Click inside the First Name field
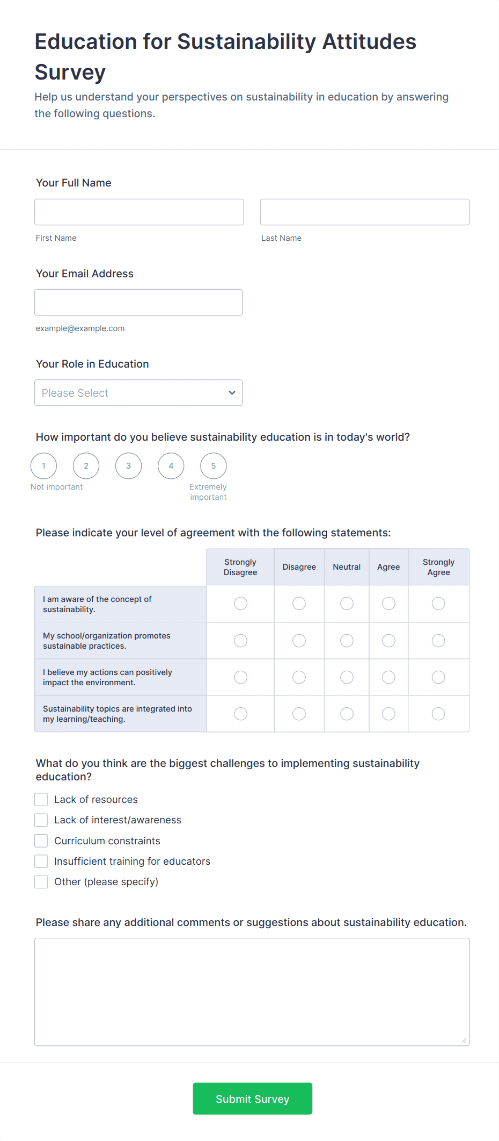Screen dimensions: 499x1141 point(138,212)
